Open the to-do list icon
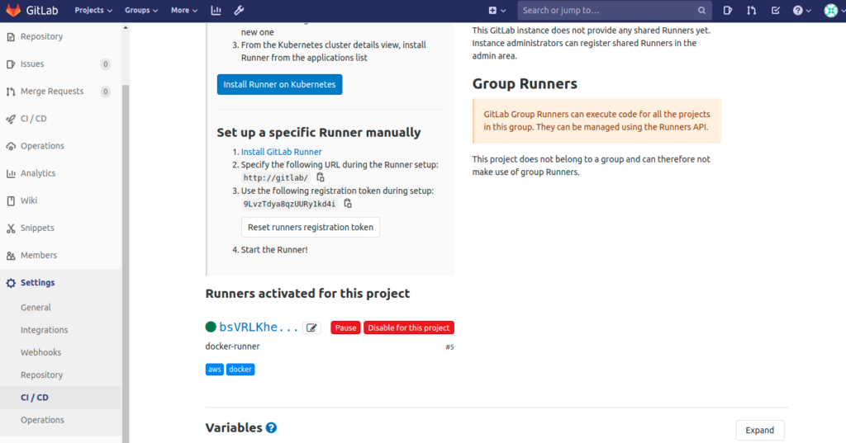This screenshot has width=846, height=443. pos(775,10)
